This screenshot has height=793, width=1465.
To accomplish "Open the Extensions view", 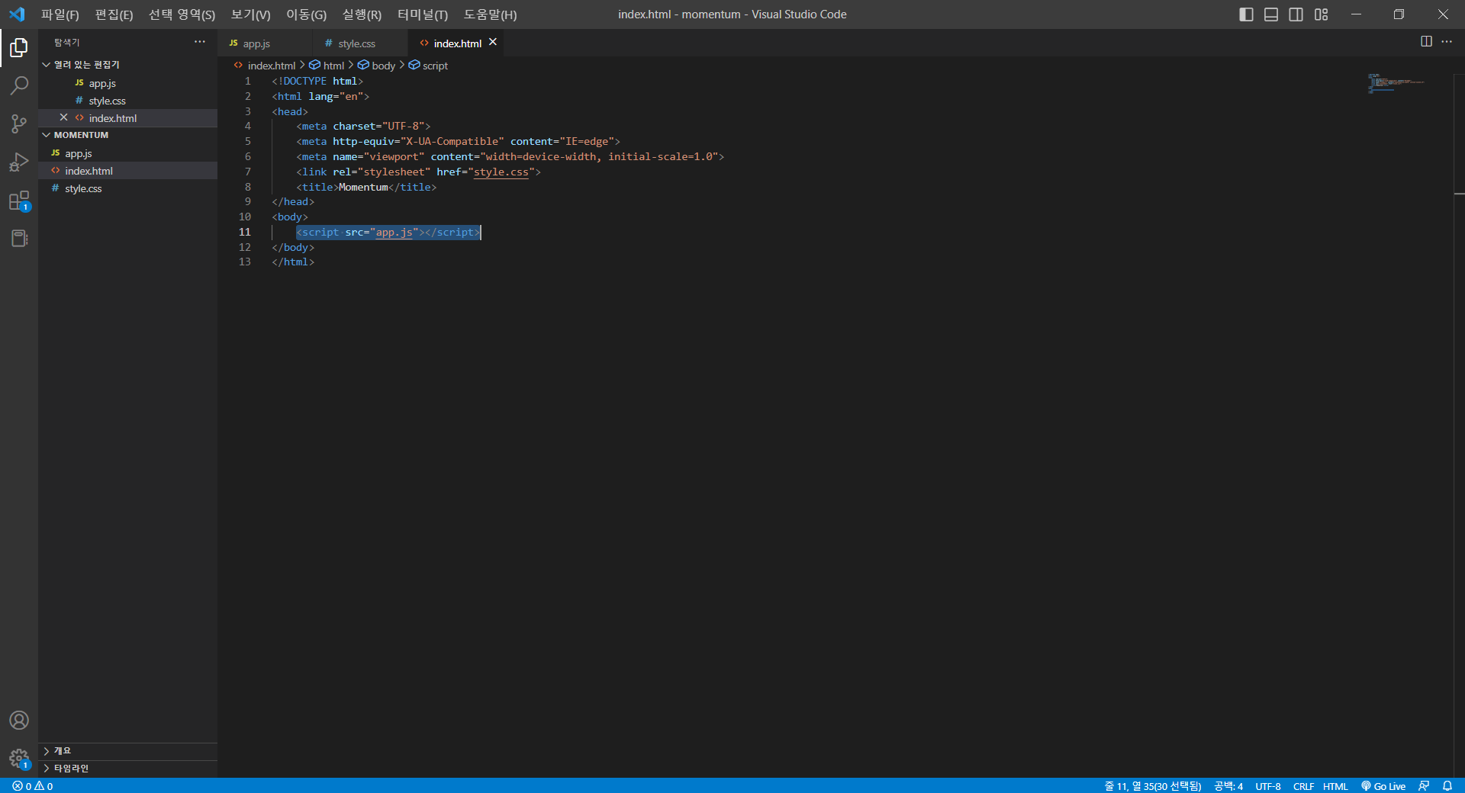I will 19,201.
